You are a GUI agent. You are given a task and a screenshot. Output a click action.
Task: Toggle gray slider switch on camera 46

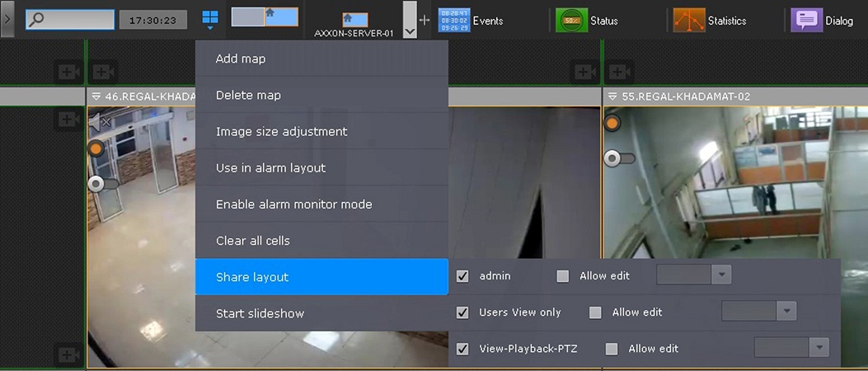pos(100,184)
